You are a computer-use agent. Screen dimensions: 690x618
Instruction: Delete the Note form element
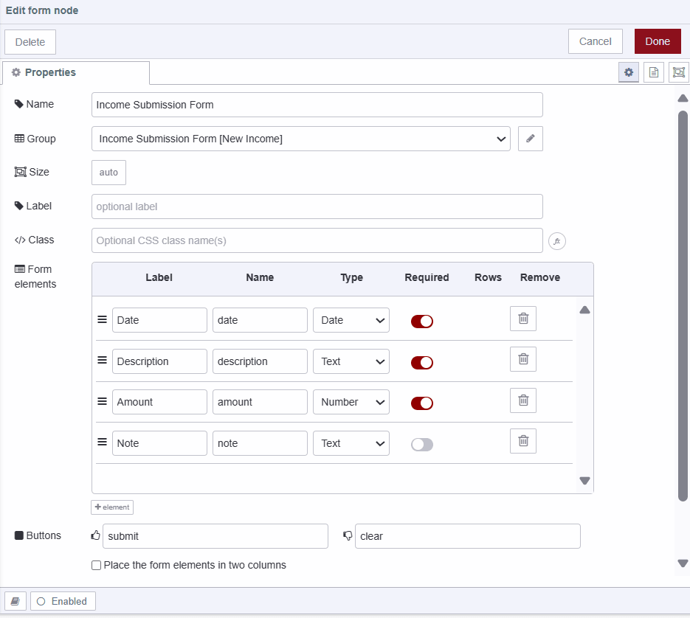coord(523,440)
